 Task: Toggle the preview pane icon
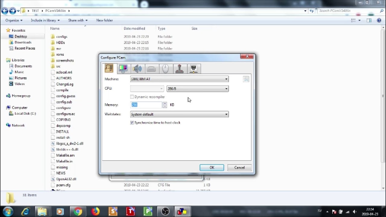369,20
